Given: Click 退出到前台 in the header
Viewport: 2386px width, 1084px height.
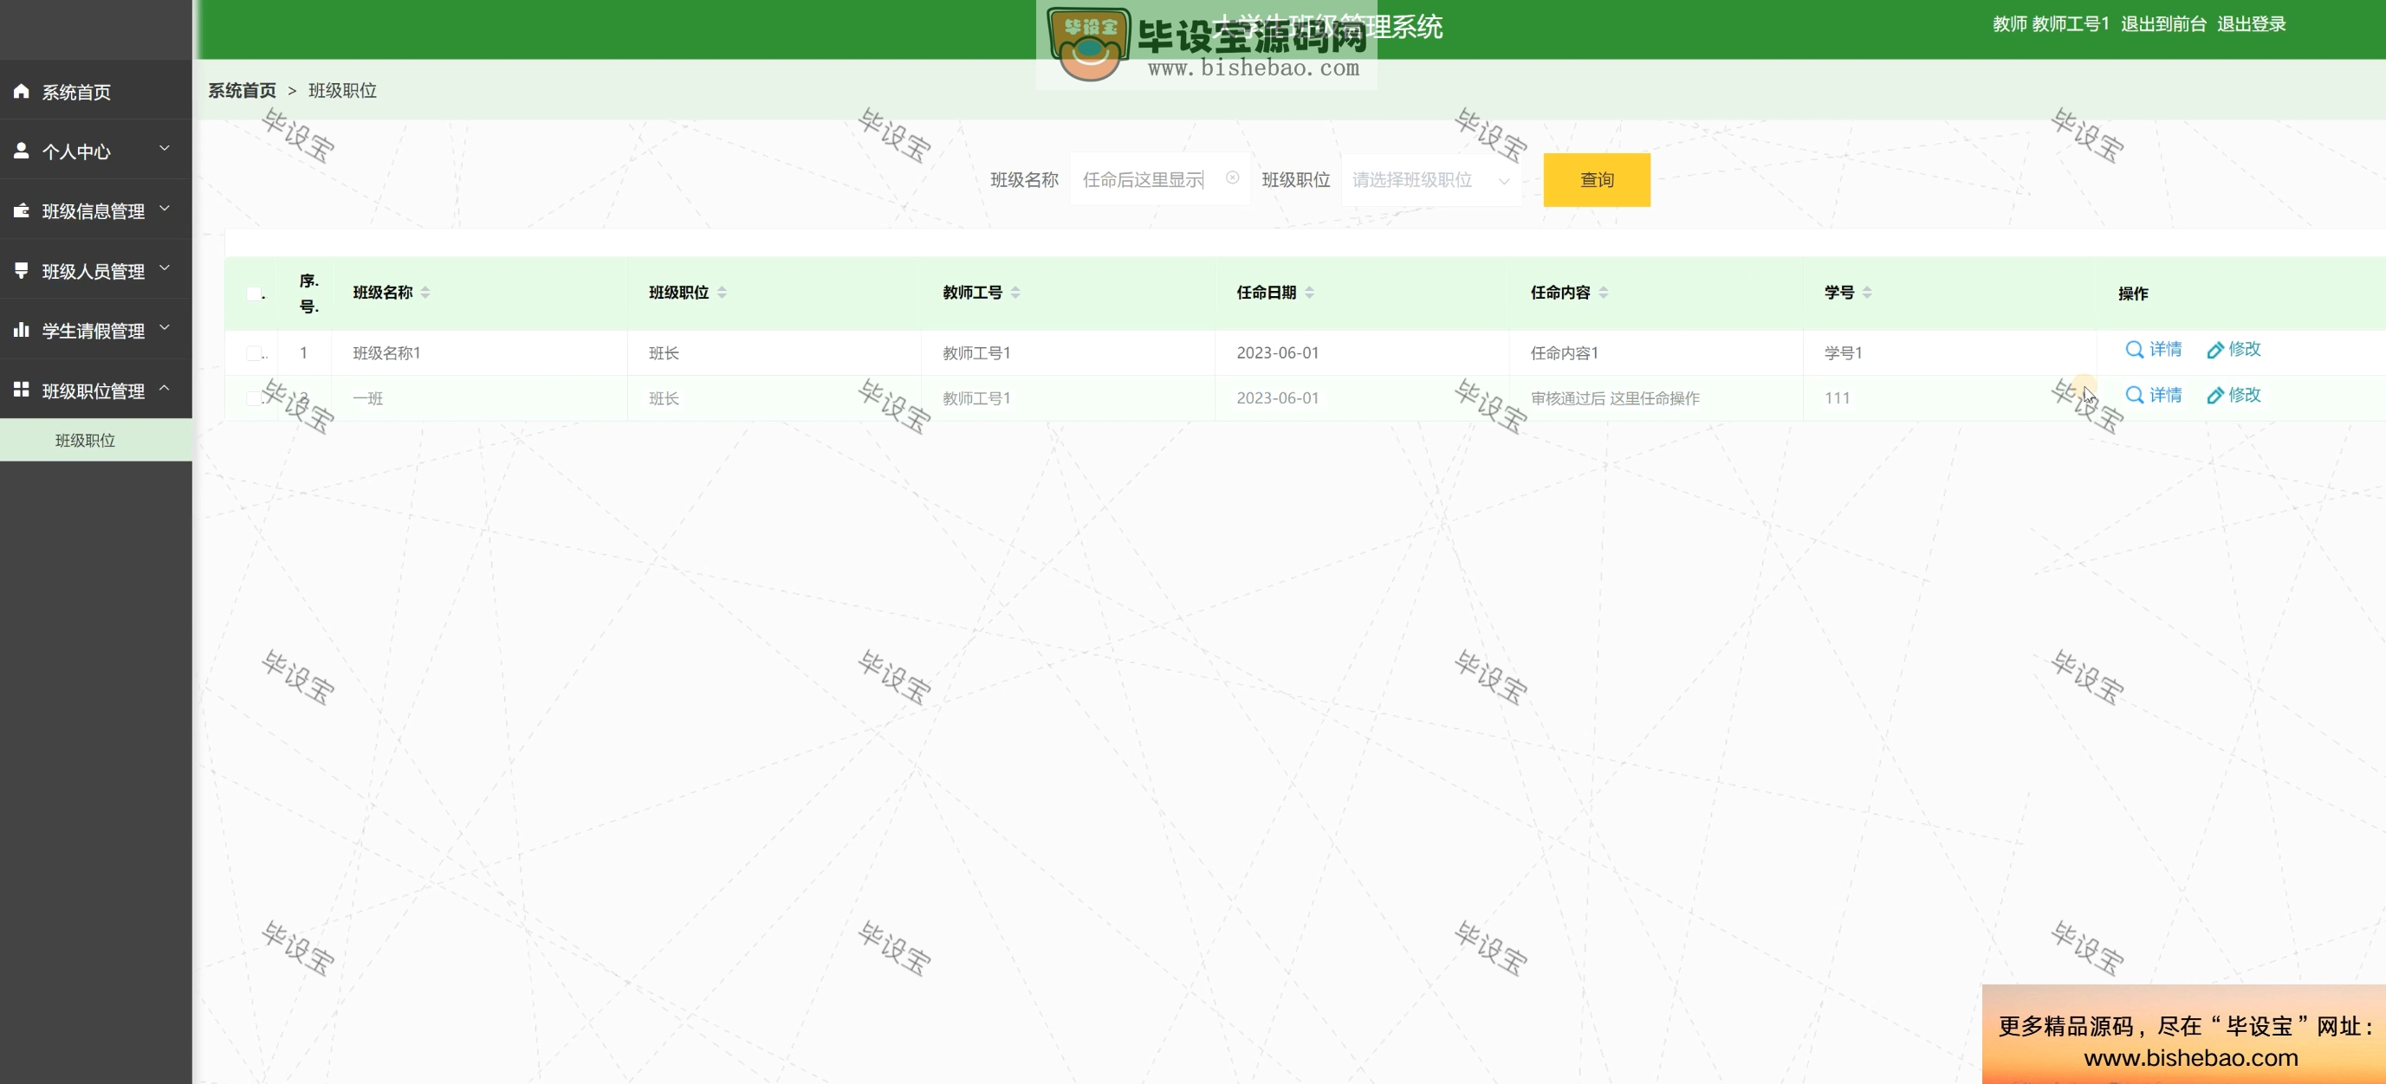Looking at the screenshot, I should (x=2162, y=24).
